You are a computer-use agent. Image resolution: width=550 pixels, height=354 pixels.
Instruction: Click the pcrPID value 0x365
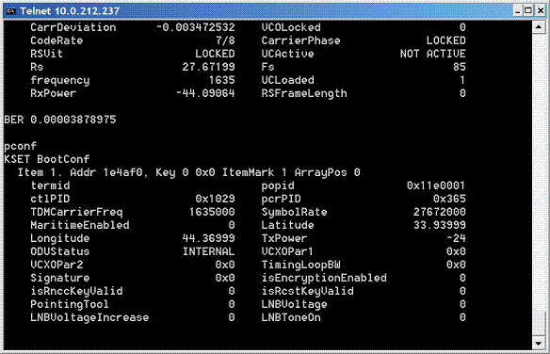click(449, 199)
